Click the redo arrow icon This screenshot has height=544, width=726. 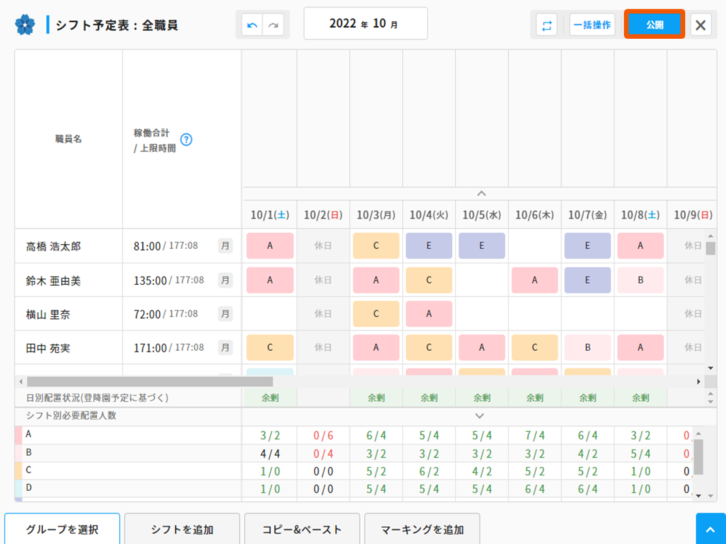(274, 25)
